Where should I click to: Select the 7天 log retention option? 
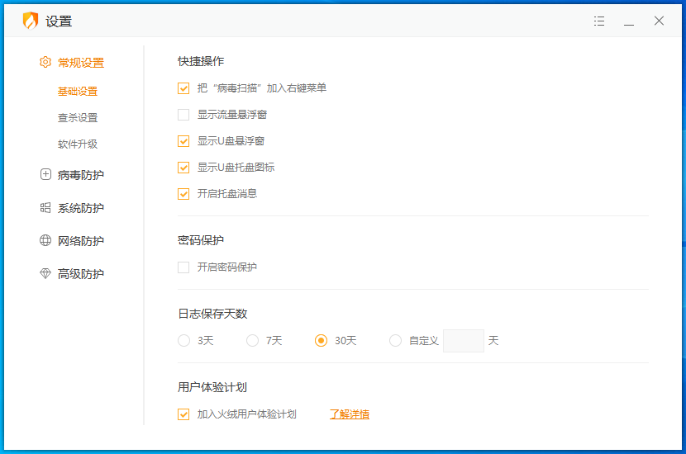point(253,341)
